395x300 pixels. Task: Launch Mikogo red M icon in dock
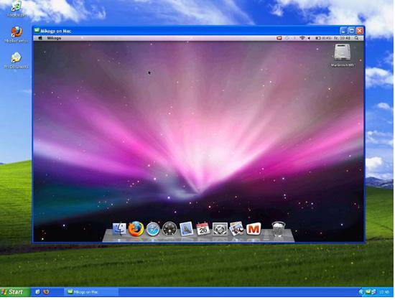point(254,229)
